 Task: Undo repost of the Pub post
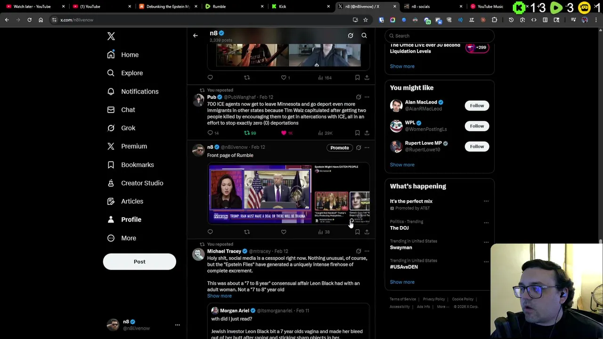click(250, 133)
